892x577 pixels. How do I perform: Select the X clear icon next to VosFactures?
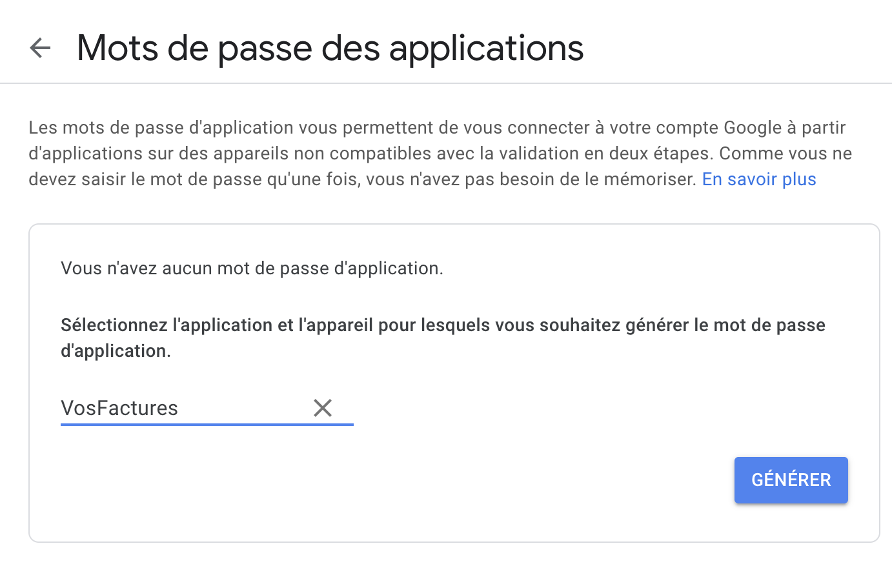(323, 407)
